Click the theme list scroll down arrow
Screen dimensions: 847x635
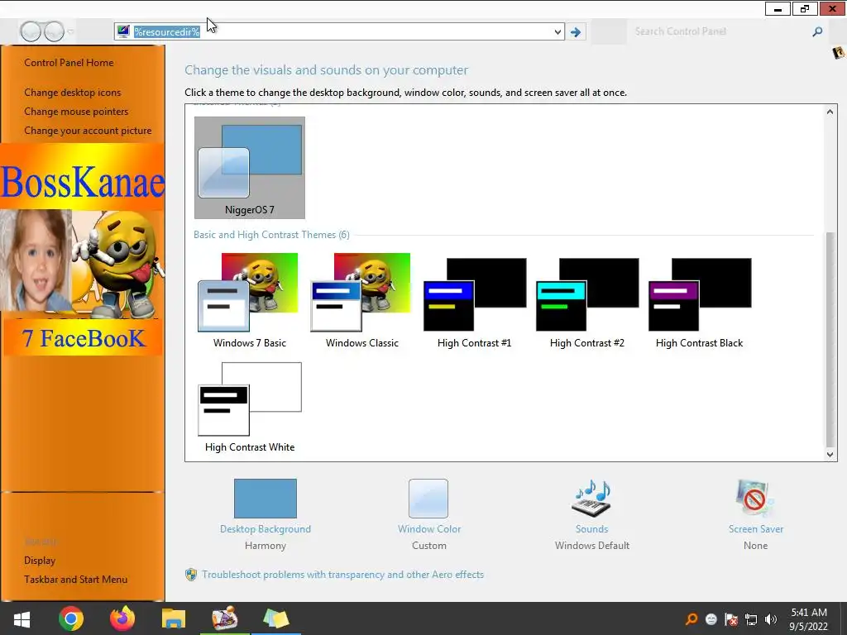830,455
